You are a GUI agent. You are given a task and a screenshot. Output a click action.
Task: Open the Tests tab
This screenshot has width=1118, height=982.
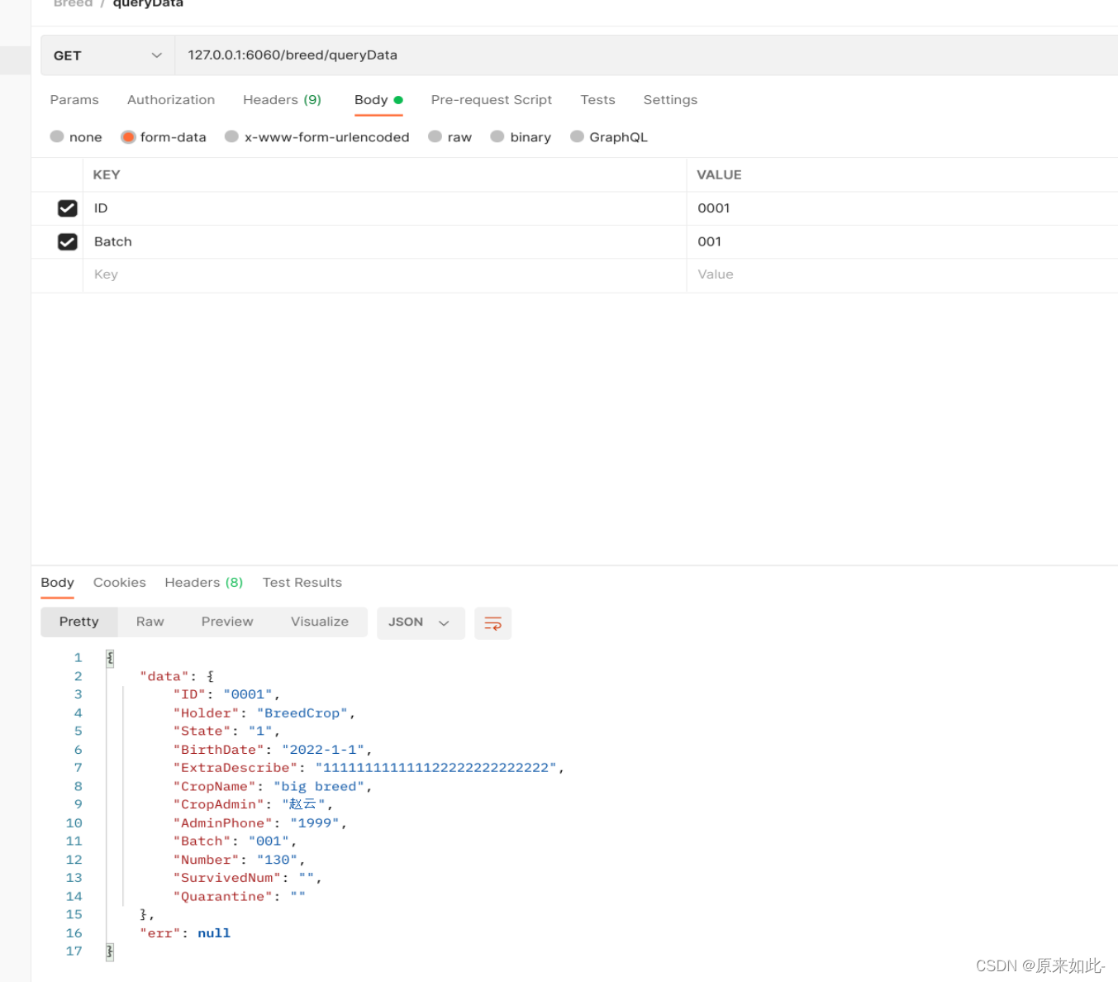[597, 100]
